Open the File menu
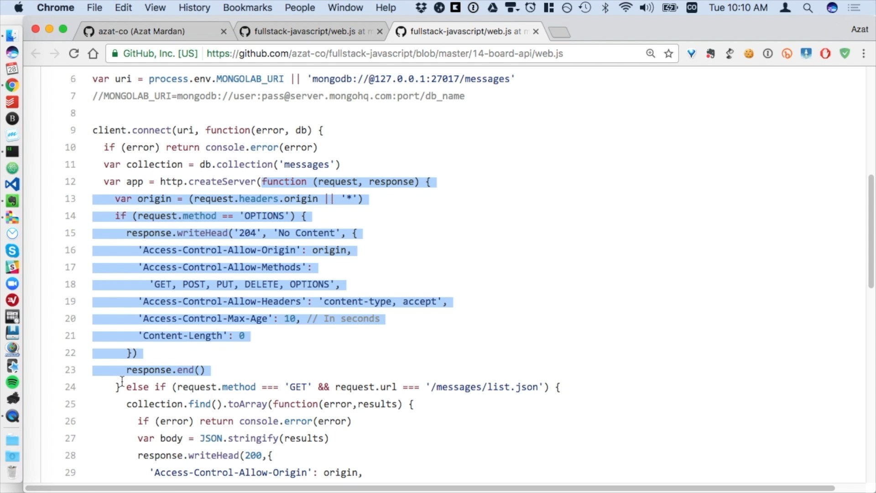Viewport: 876px width, 493px height. [x=94, y=8]
